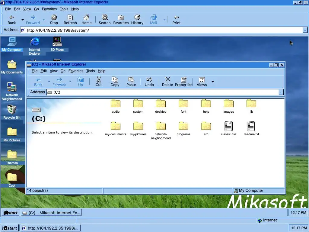Select the desktop folder in (C:)
The image size is (309, 232).
coord(161,106)
